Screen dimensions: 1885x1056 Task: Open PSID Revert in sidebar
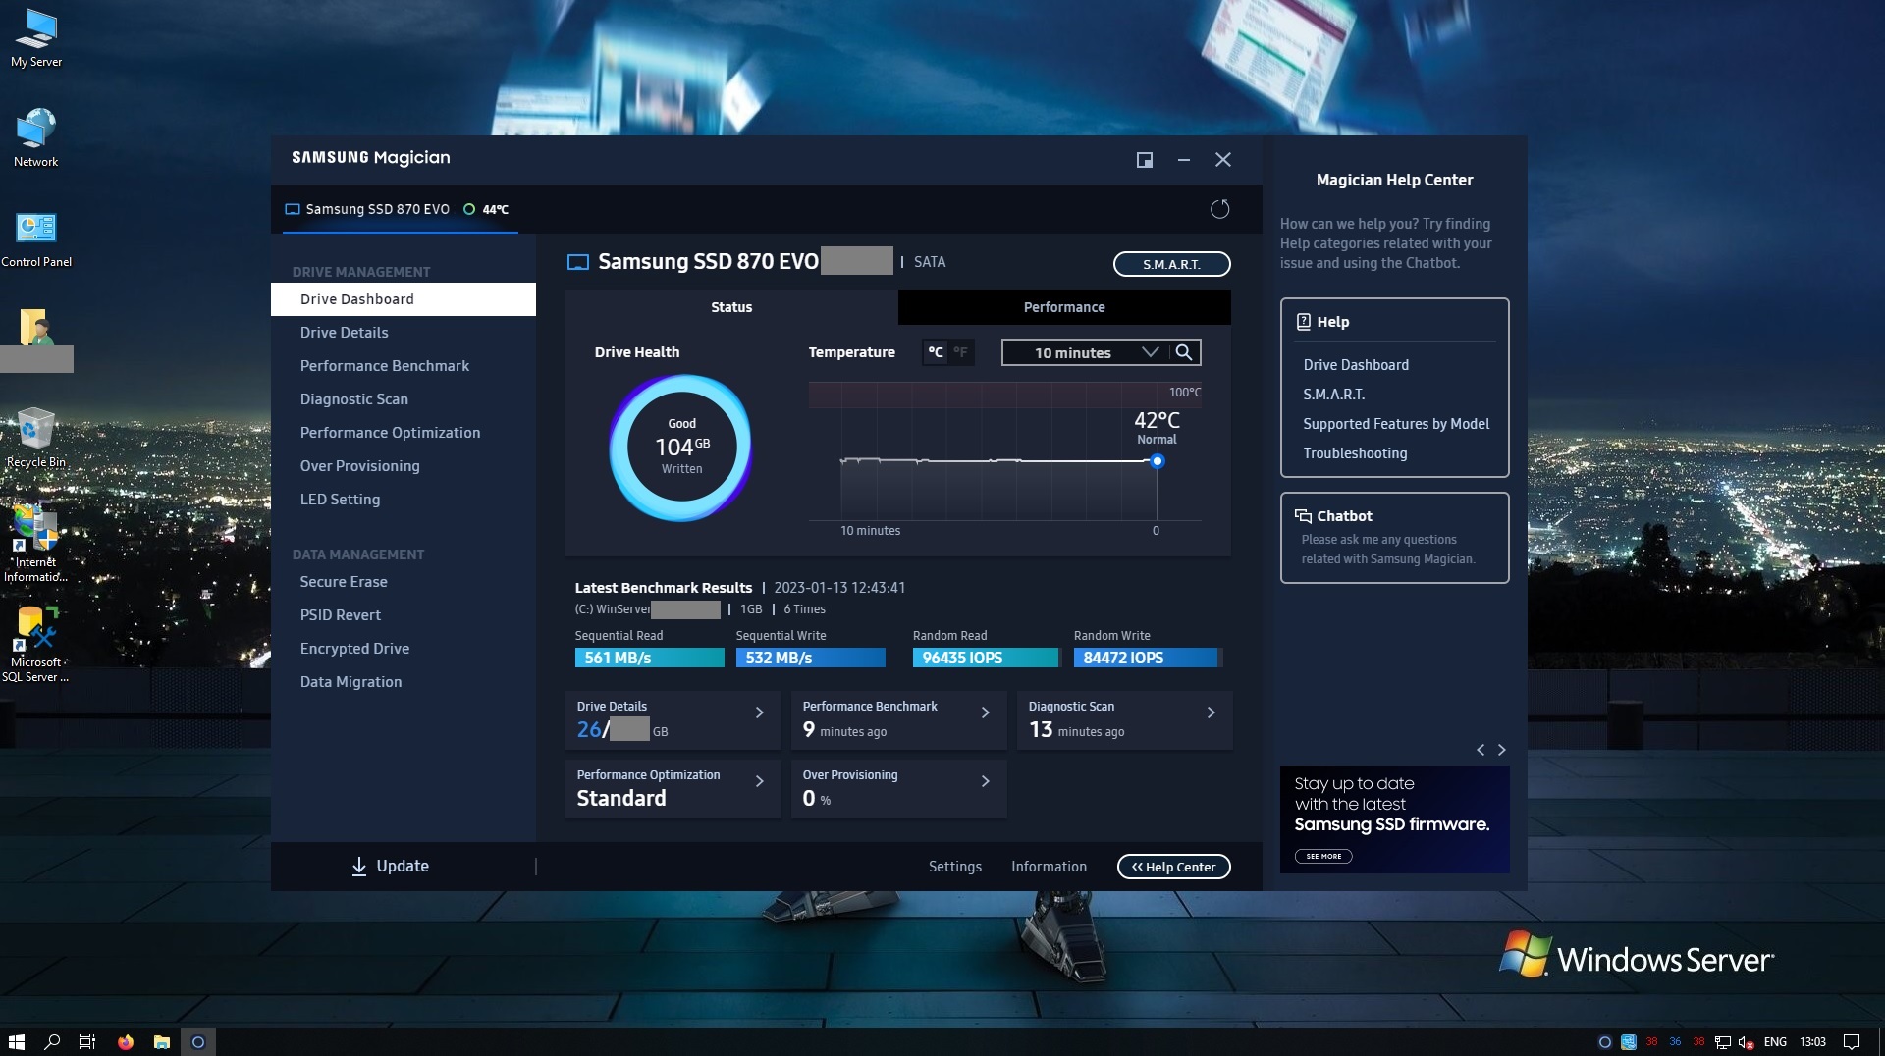404,615
